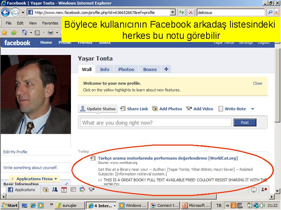Click Add Photos option
The image size is (281, 210).
(167, 109)
